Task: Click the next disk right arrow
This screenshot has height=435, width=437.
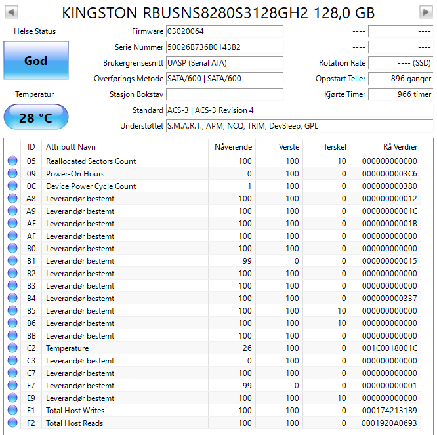Action: tap(425, 12)
